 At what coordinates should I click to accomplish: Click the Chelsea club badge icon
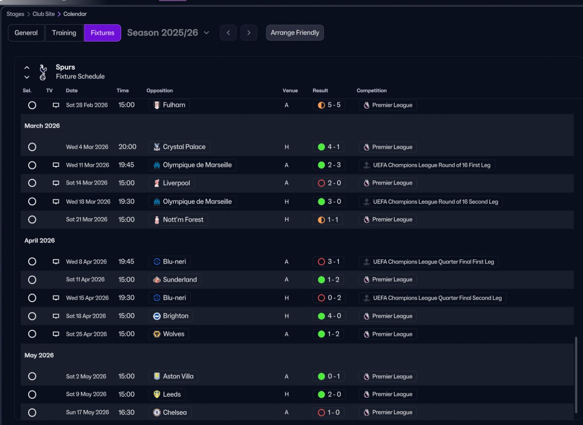pyautogui.click(x=157, y=413)
